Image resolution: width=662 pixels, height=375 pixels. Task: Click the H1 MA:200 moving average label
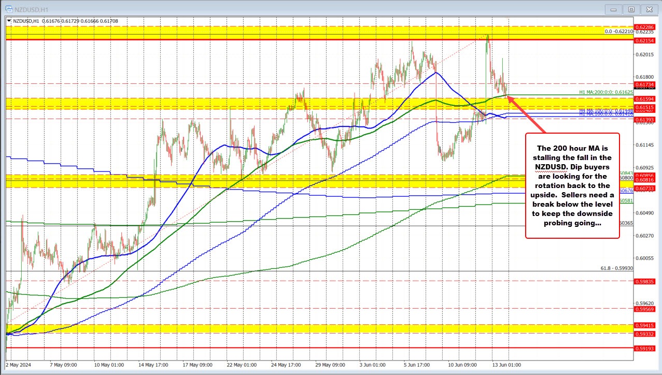coord(605,92)
